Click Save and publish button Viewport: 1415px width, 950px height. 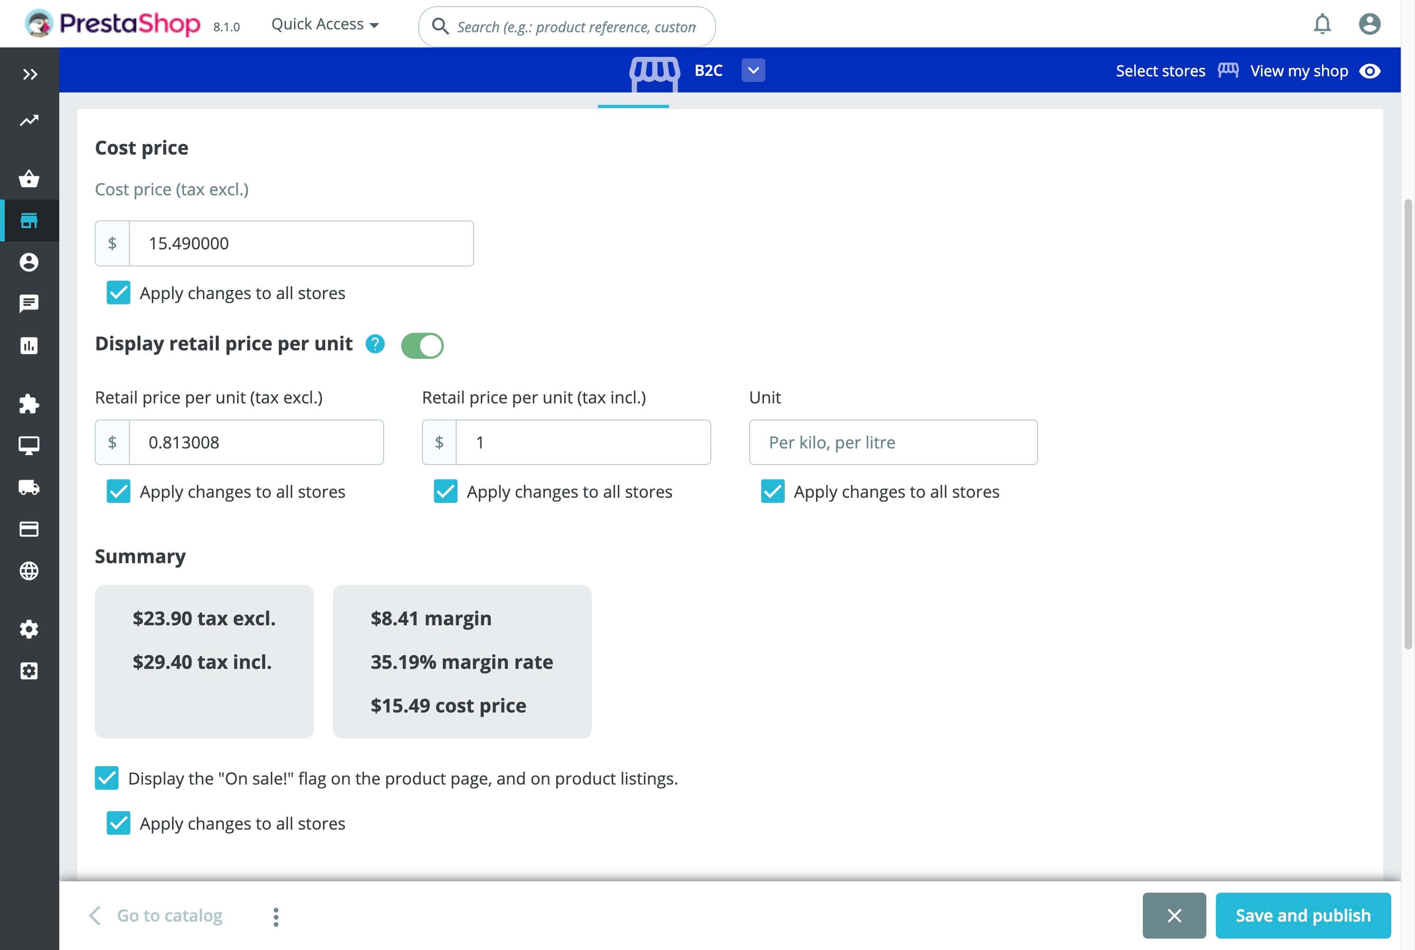point(1303,915)
